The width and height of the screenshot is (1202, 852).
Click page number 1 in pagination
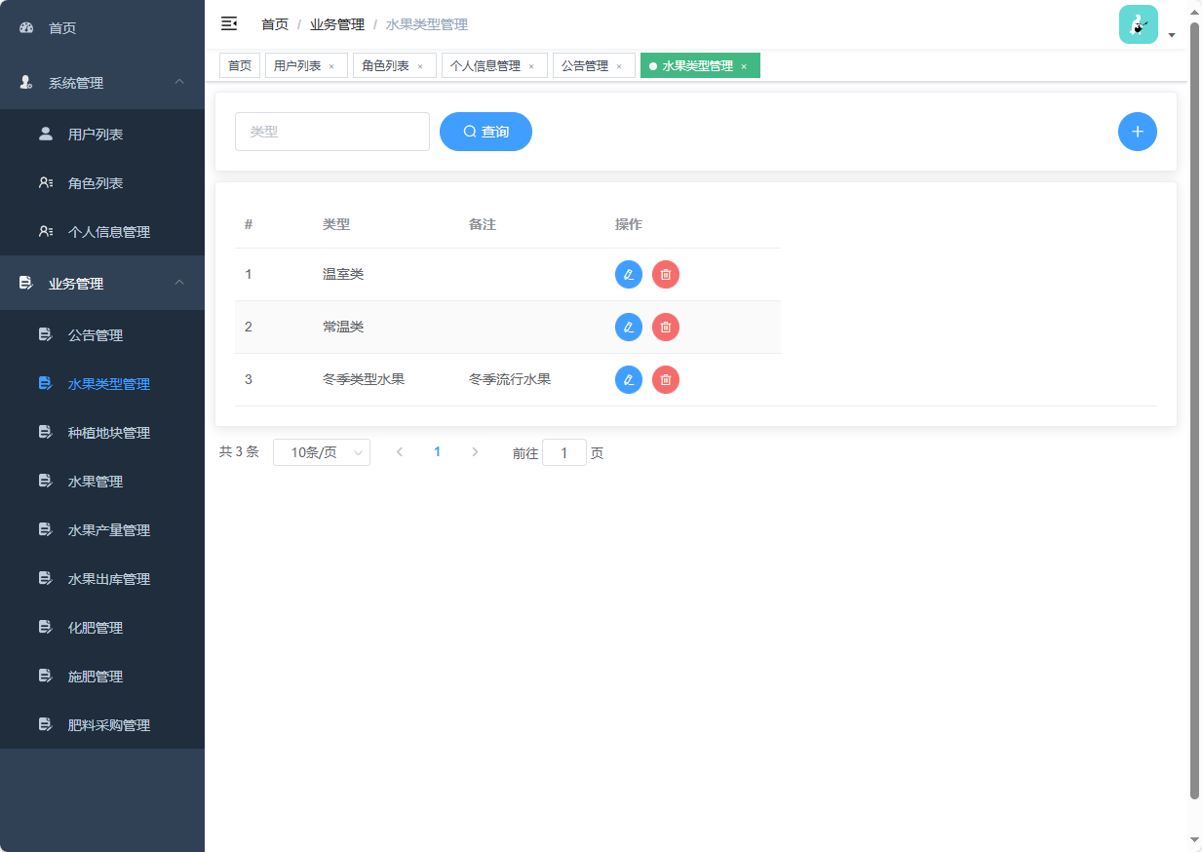coord(437,451)
